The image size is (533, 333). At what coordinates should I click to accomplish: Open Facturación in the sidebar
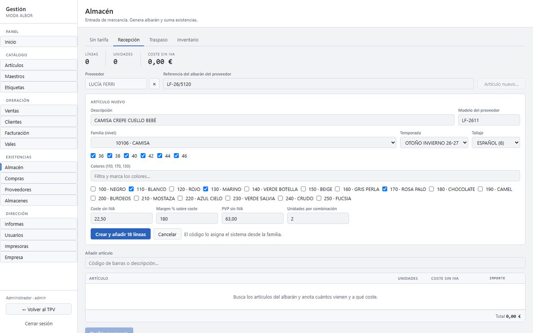[39, 133]
